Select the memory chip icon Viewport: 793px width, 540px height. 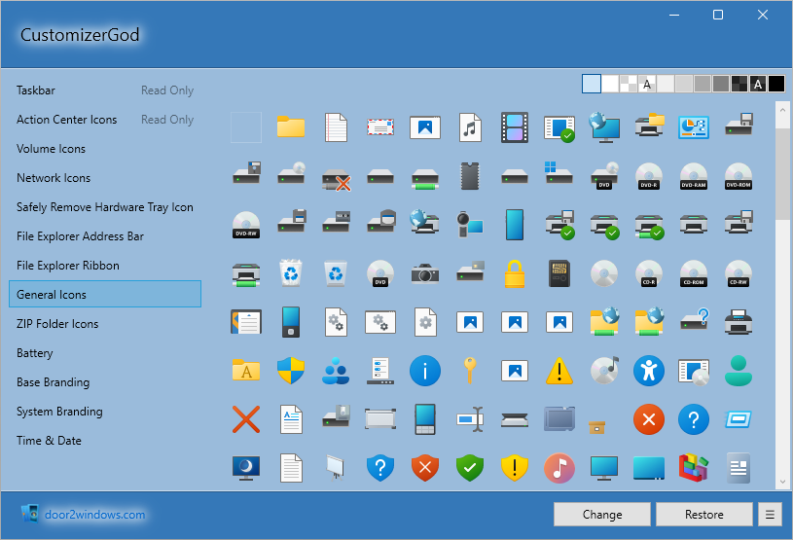[x=470, y=176]
